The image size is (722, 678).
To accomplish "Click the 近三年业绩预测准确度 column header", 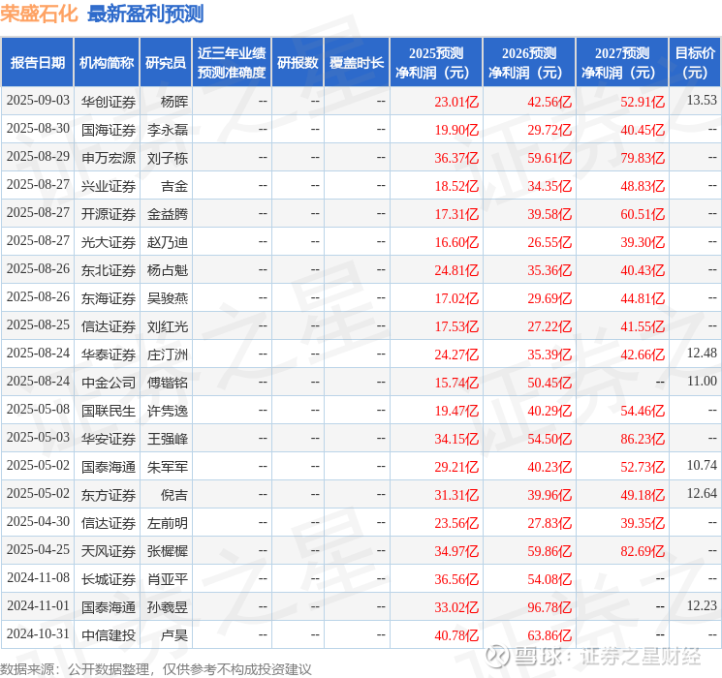I will click(x=232, y=63).
